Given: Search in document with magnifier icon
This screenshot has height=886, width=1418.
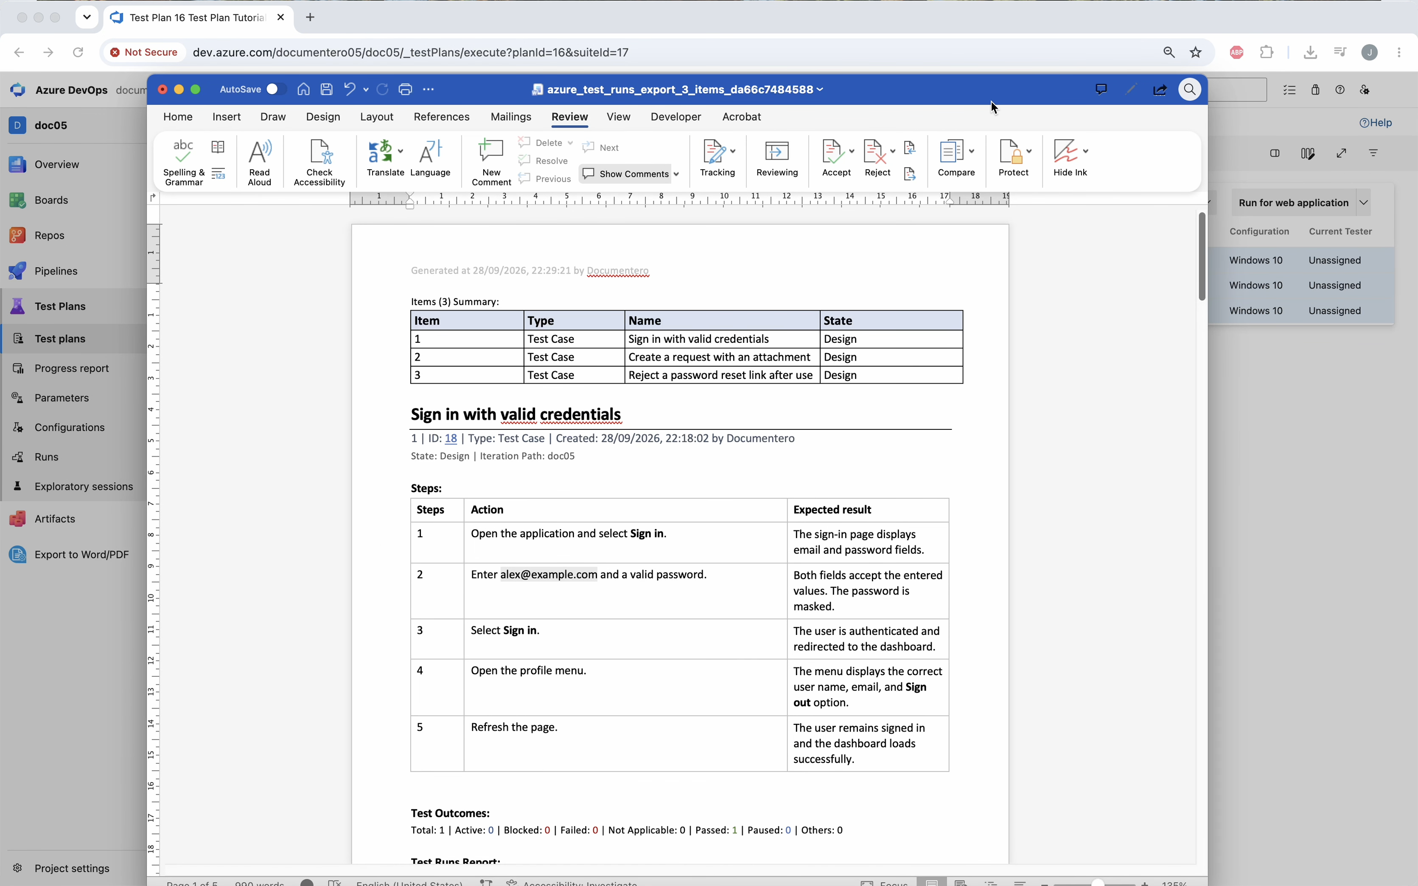Looking at the screenshot, I should [1189, 89].
